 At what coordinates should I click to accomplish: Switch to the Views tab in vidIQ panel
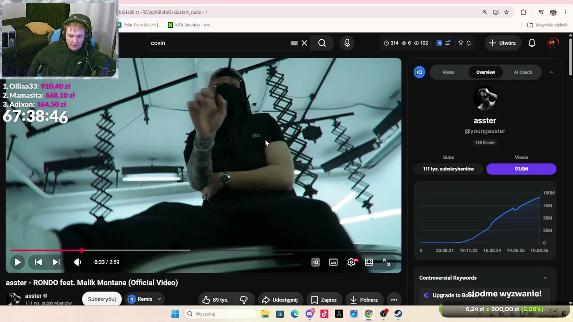pos(448,72)
